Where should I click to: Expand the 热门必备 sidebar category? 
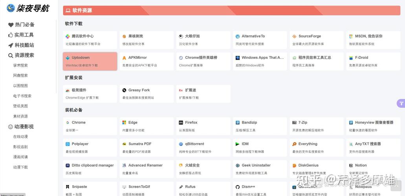pos(24,25)
